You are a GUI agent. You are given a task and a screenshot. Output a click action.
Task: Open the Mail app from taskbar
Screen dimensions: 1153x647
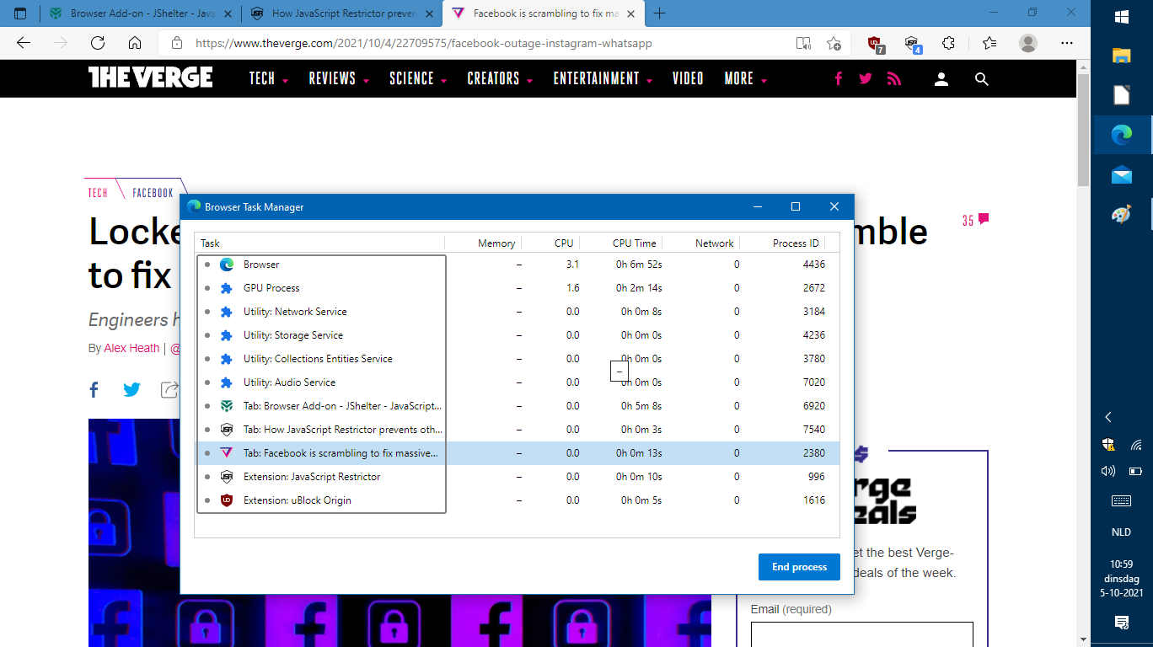[x=1122, y=175]
